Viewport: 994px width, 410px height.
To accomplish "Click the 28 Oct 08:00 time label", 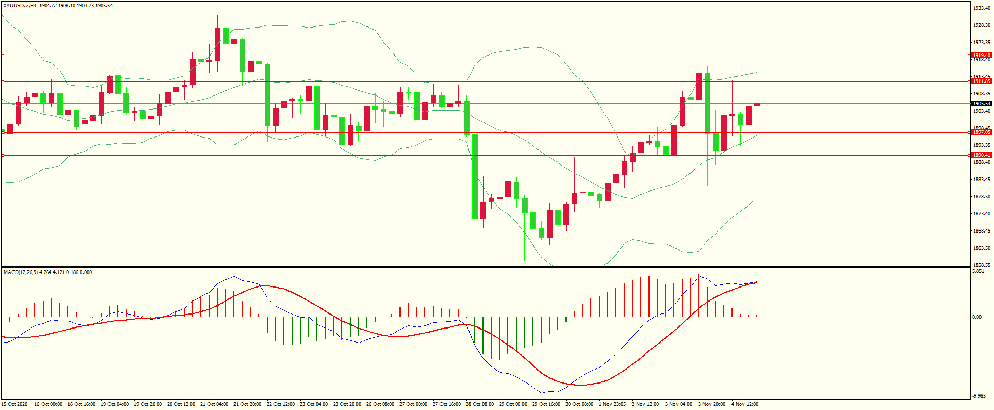I will (x=480, y=404).
